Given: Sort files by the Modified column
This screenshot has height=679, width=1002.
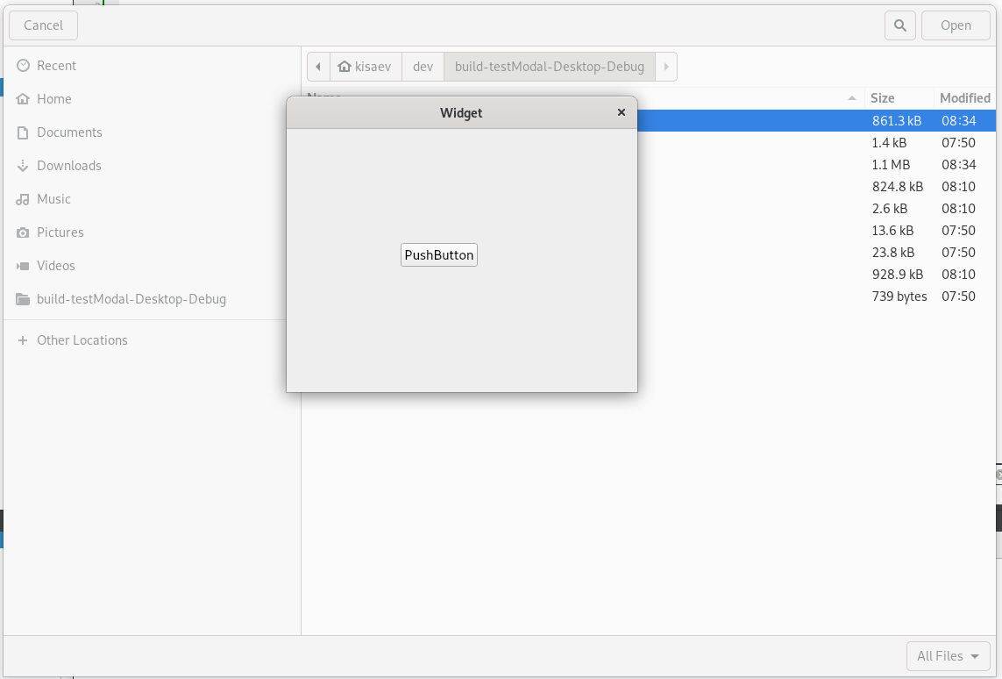Looking at the screenshot, I should 964,98.
